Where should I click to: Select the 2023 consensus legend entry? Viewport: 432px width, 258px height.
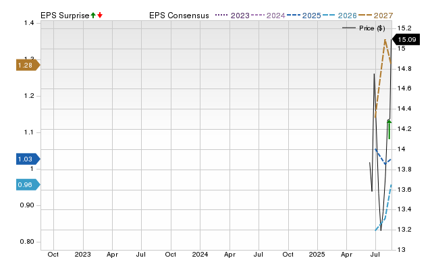[232, 16]
